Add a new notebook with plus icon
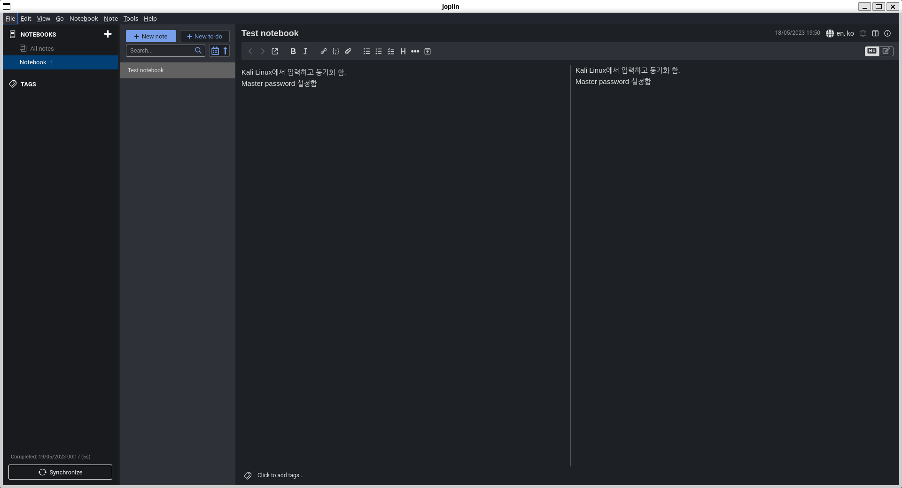 pyautogui.click(x=108, y=34)
